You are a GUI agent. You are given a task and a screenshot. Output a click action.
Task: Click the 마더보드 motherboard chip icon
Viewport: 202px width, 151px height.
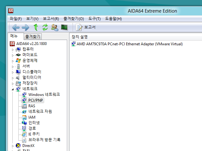(x=18, y=55)
